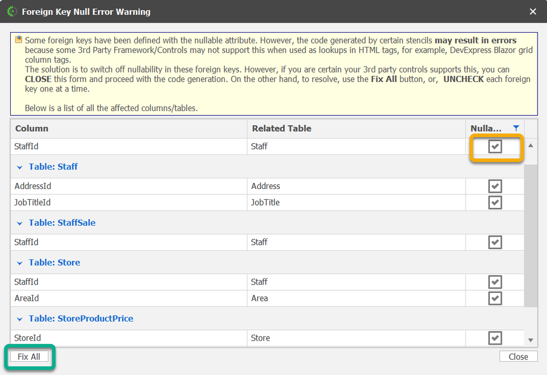This screenshot has width=547, height=375.
Task: Collapse the Table: Store group
Action: tap(20, 263)
